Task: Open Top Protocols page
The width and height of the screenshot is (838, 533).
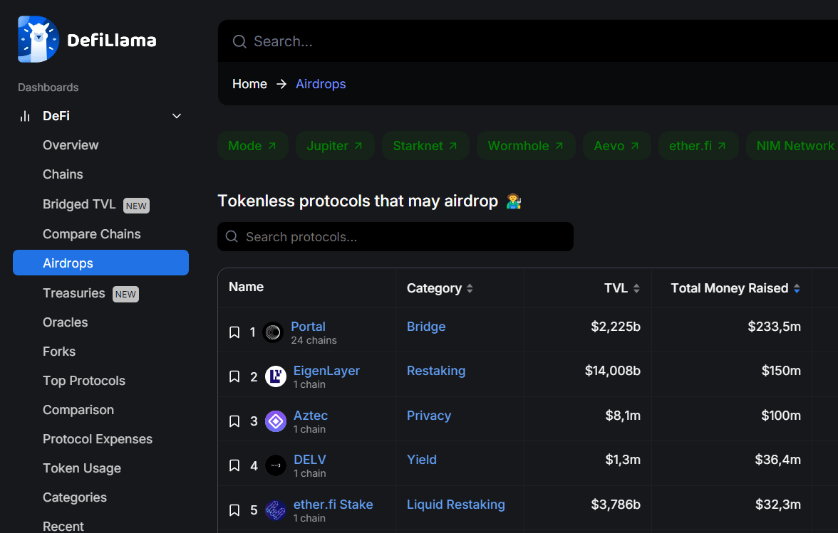Action: [84, 381]
